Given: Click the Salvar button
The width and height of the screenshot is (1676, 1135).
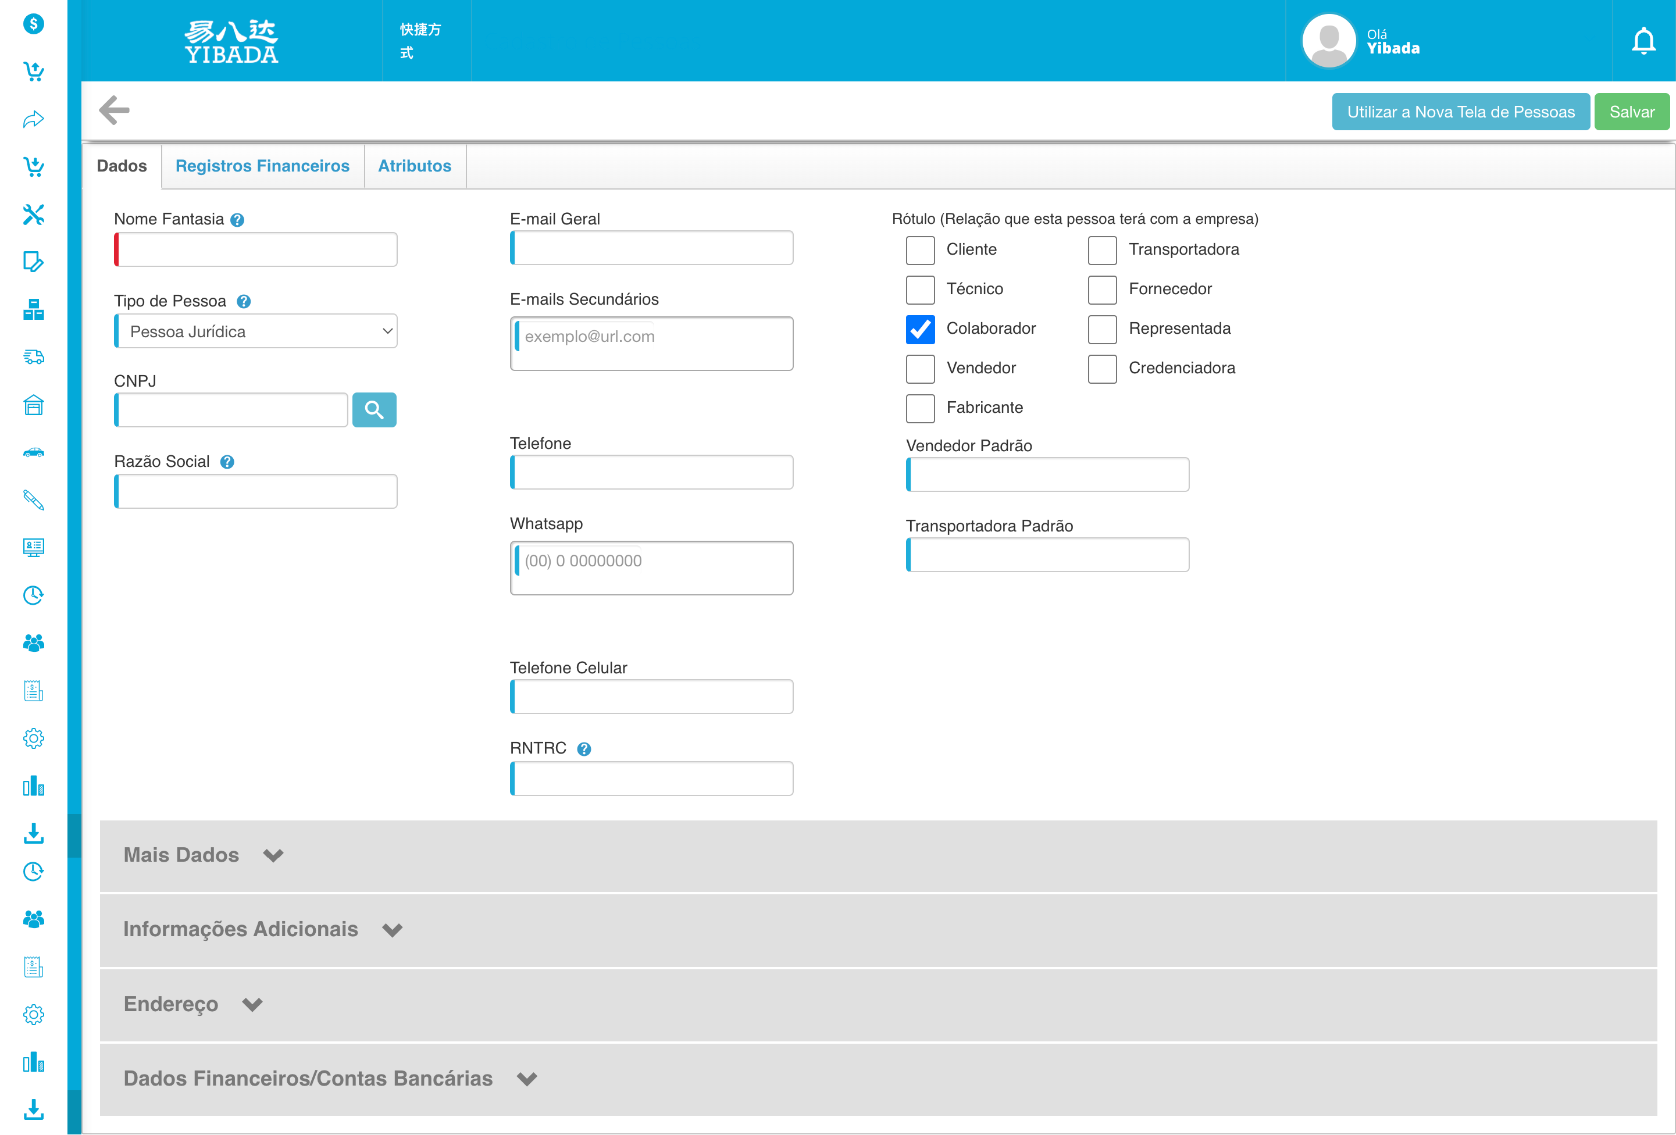Looking at the screenshot, I should 1631,112.
